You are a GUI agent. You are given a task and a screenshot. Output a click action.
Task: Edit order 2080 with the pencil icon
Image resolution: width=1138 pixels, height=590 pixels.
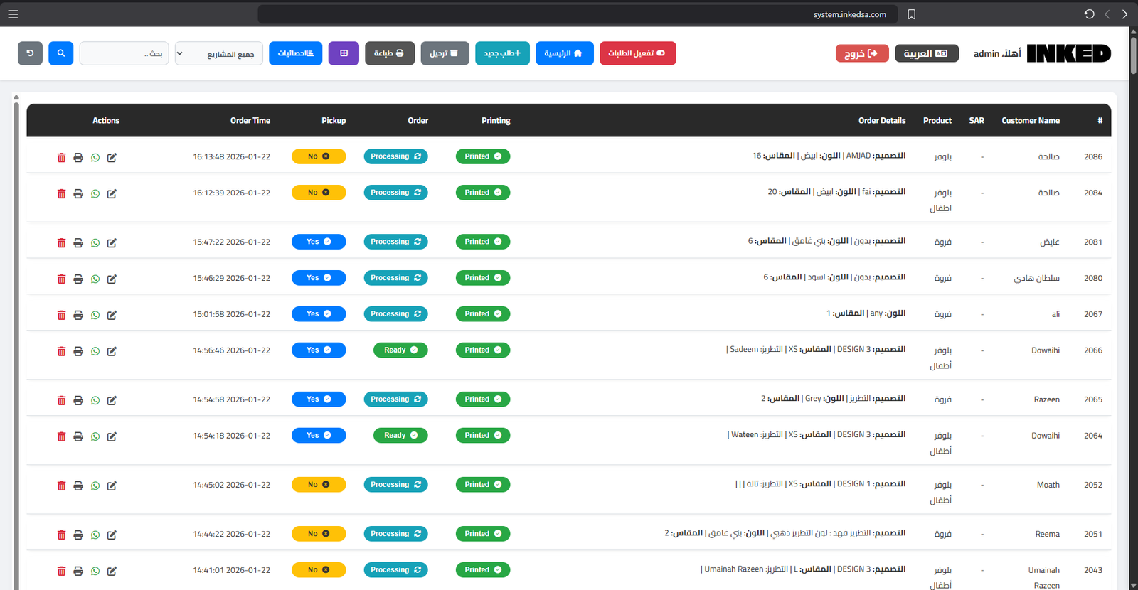tap(112, 279)
